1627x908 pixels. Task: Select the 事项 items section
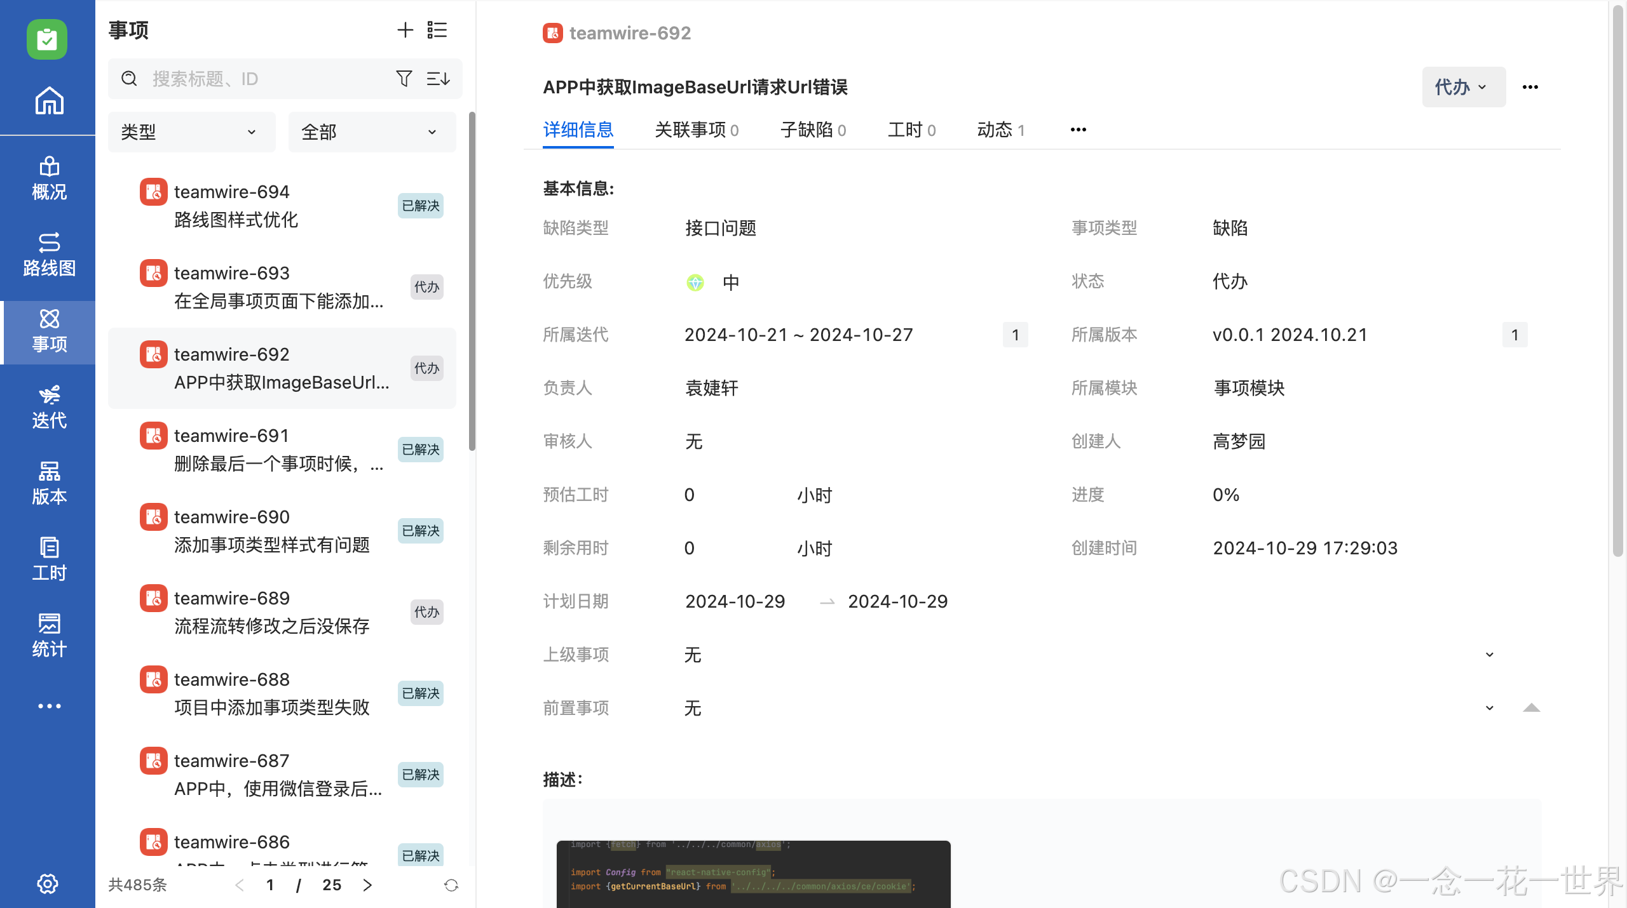click(48, 330)
